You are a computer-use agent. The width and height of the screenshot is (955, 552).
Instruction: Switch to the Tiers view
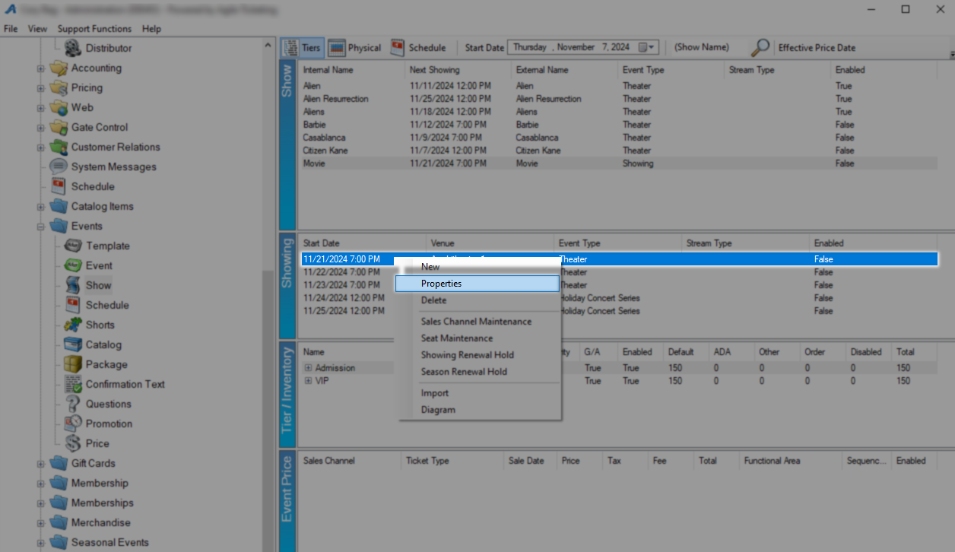coord(303,47)
